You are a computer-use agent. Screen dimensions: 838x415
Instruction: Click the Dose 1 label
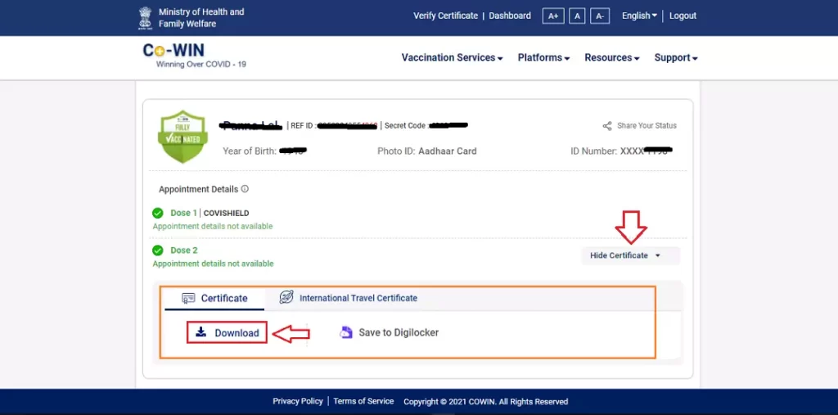coord(183,213)
